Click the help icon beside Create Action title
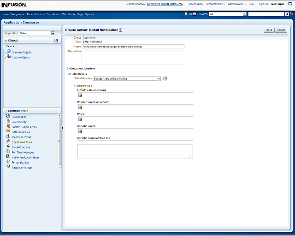The image size is (295, 236). [121, 30]
